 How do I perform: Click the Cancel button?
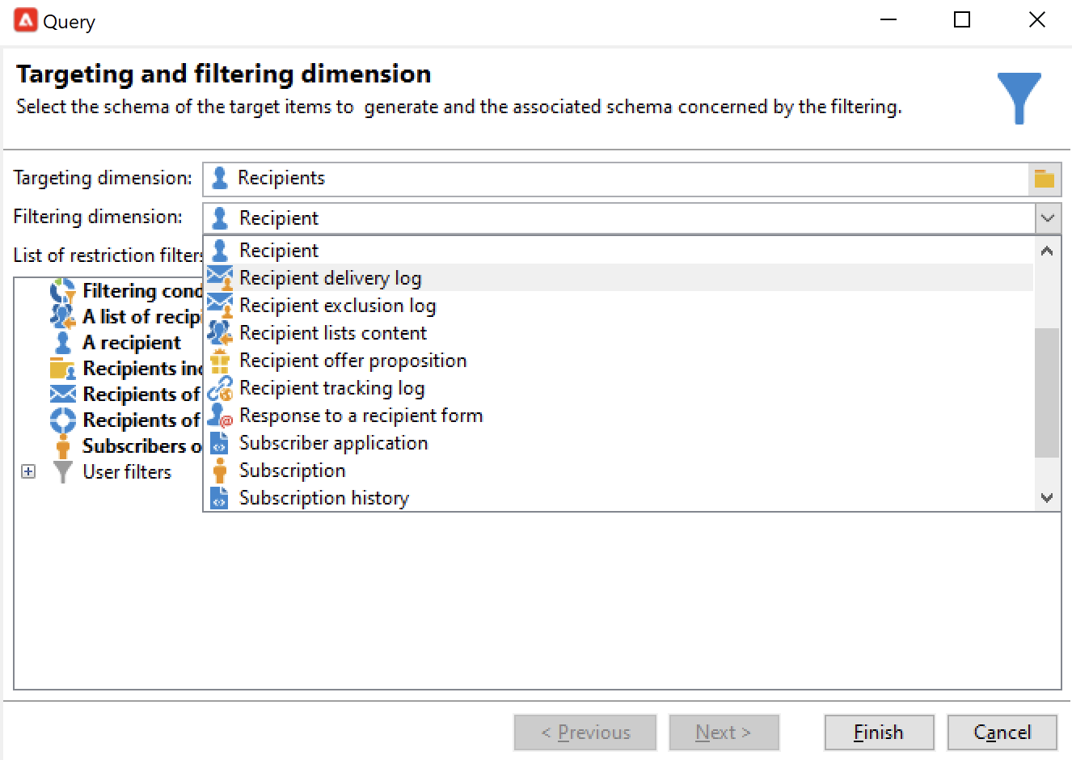click(1002, 733)
